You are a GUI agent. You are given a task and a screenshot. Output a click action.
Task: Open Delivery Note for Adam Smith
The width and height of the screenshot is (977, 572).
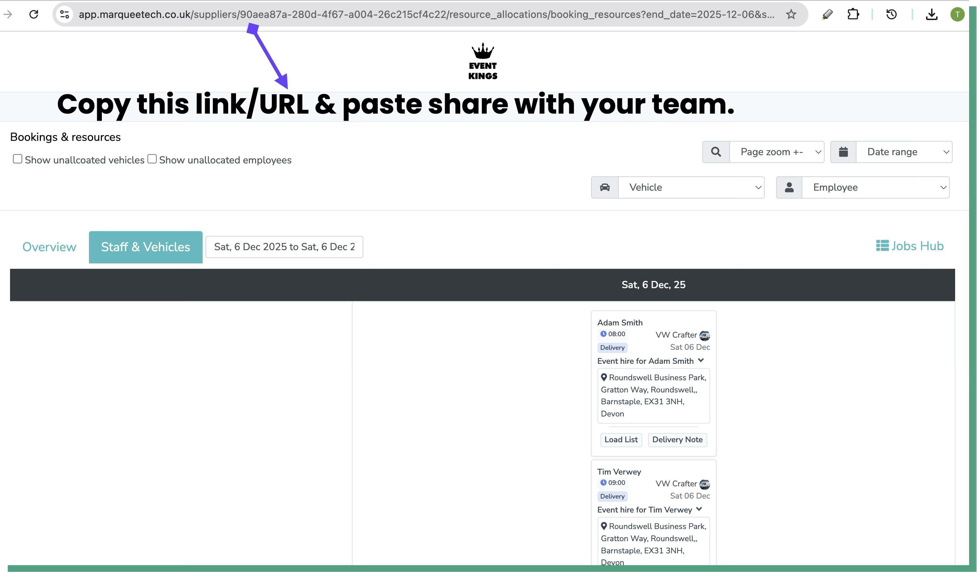click(x=677, y=440)
